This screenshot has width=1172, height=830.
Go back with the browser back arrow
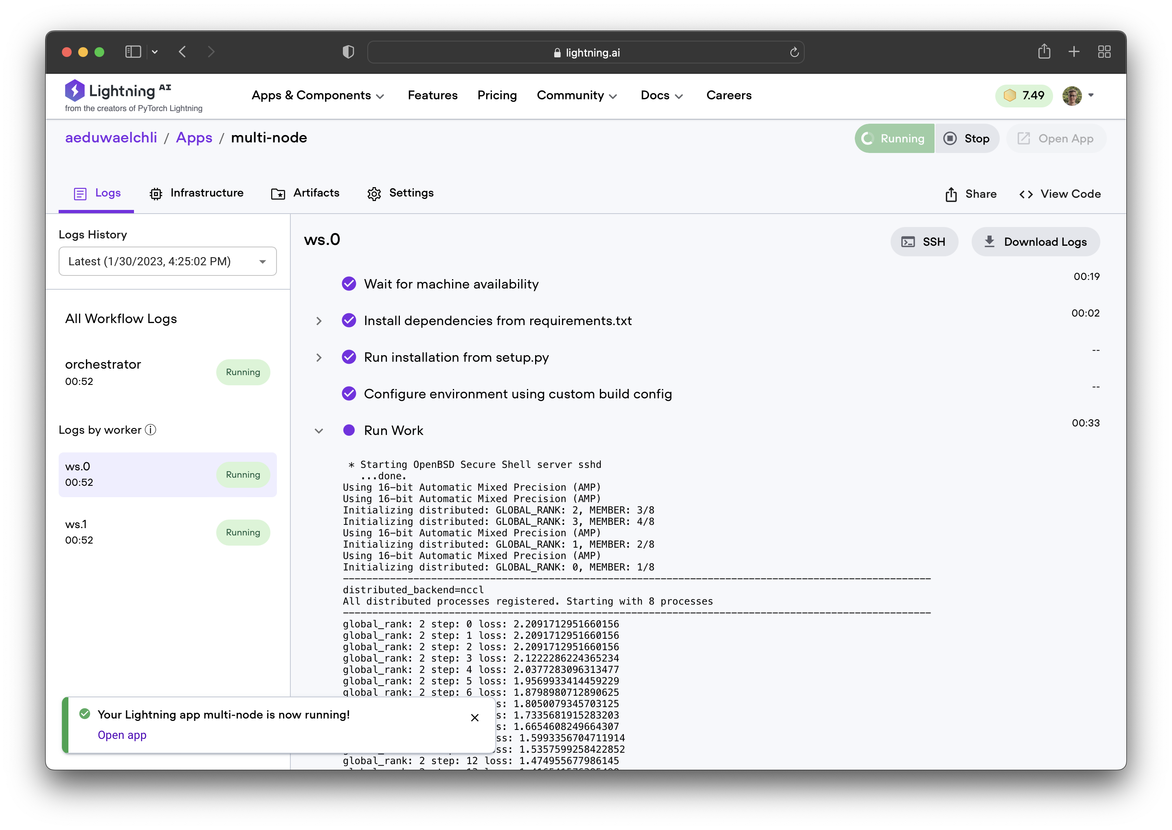pyautogui.click(x=182, y=52)
